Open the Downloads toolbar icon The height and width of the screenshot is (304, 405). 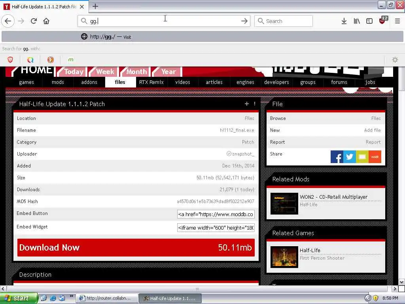(x=344, y=21)
